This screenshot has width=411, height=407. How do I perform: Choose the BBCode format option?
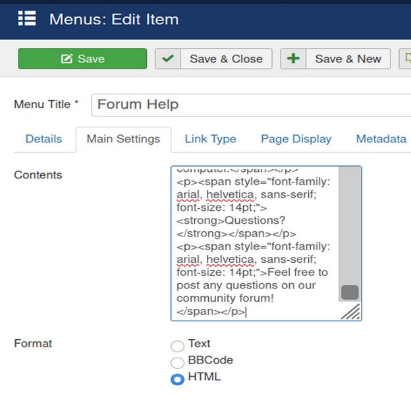click(177, 362)
